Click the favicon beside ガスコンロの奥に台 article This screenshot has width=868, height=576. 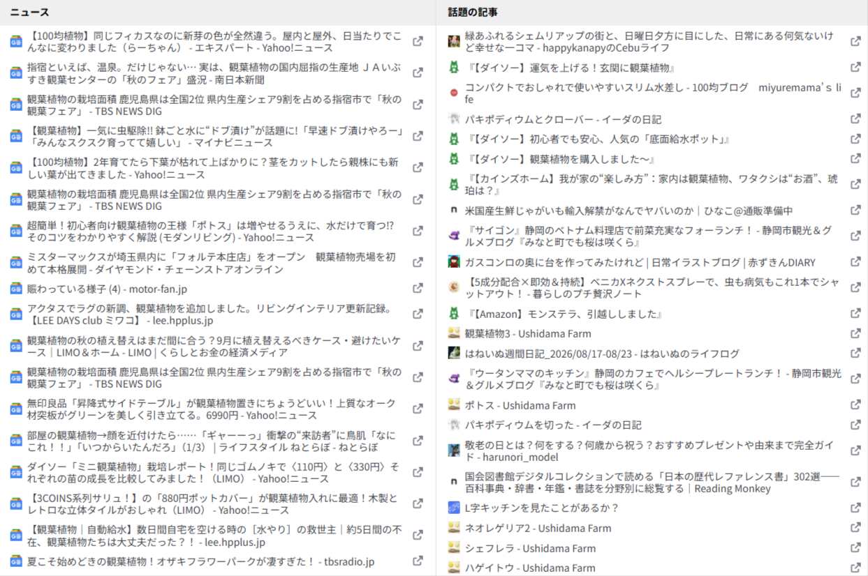tap(454, 262)
